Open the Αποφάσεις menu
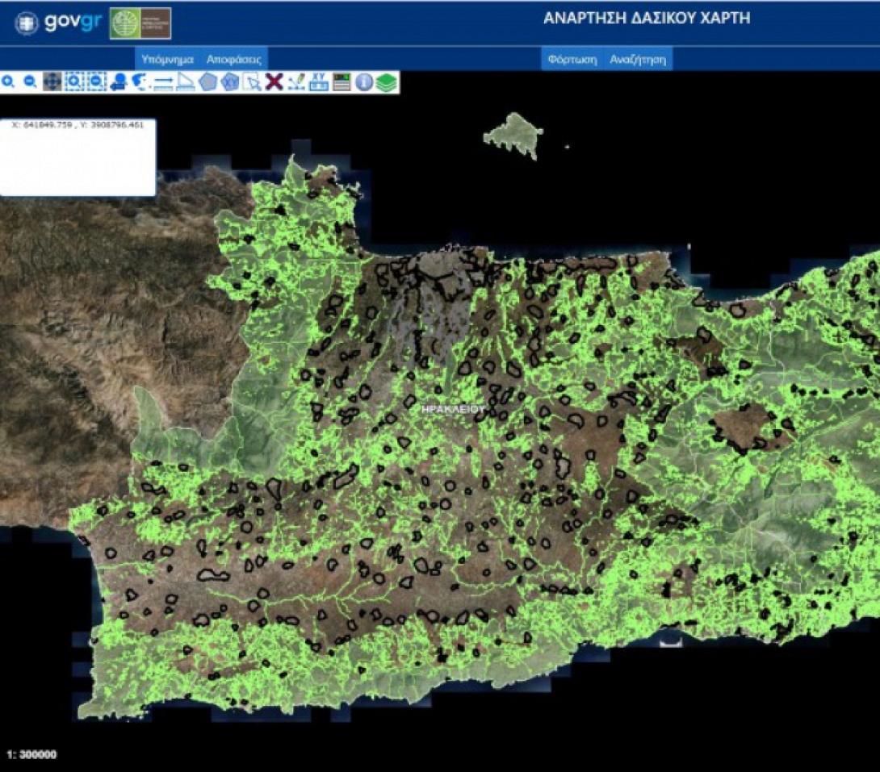 pos(233,59)
